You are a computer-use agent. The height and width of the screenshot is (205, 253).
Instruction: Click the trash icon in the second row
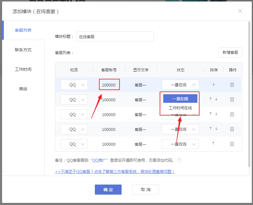tap(232, 99)
